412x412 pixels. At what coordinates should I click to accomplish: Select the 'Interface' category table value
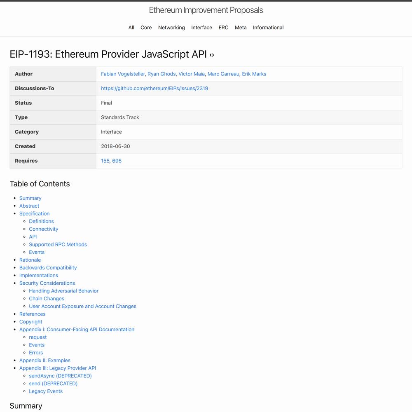(x=111, y=132)
